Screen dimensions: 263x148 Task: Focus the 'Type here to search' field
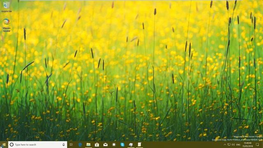[37, 145]
